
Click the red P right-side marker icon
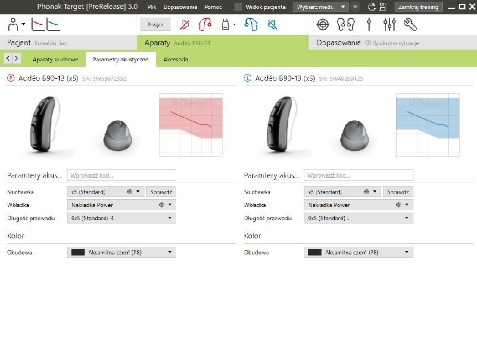(11, 78)
